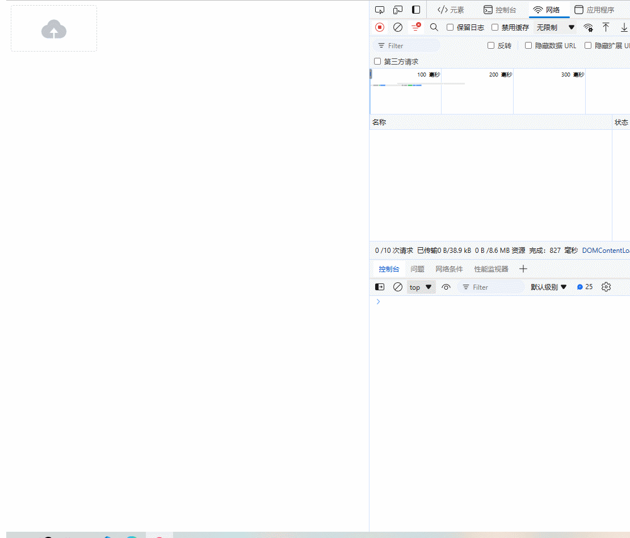
Task: Toggle device emulation mode
Action: click(398, 10)
